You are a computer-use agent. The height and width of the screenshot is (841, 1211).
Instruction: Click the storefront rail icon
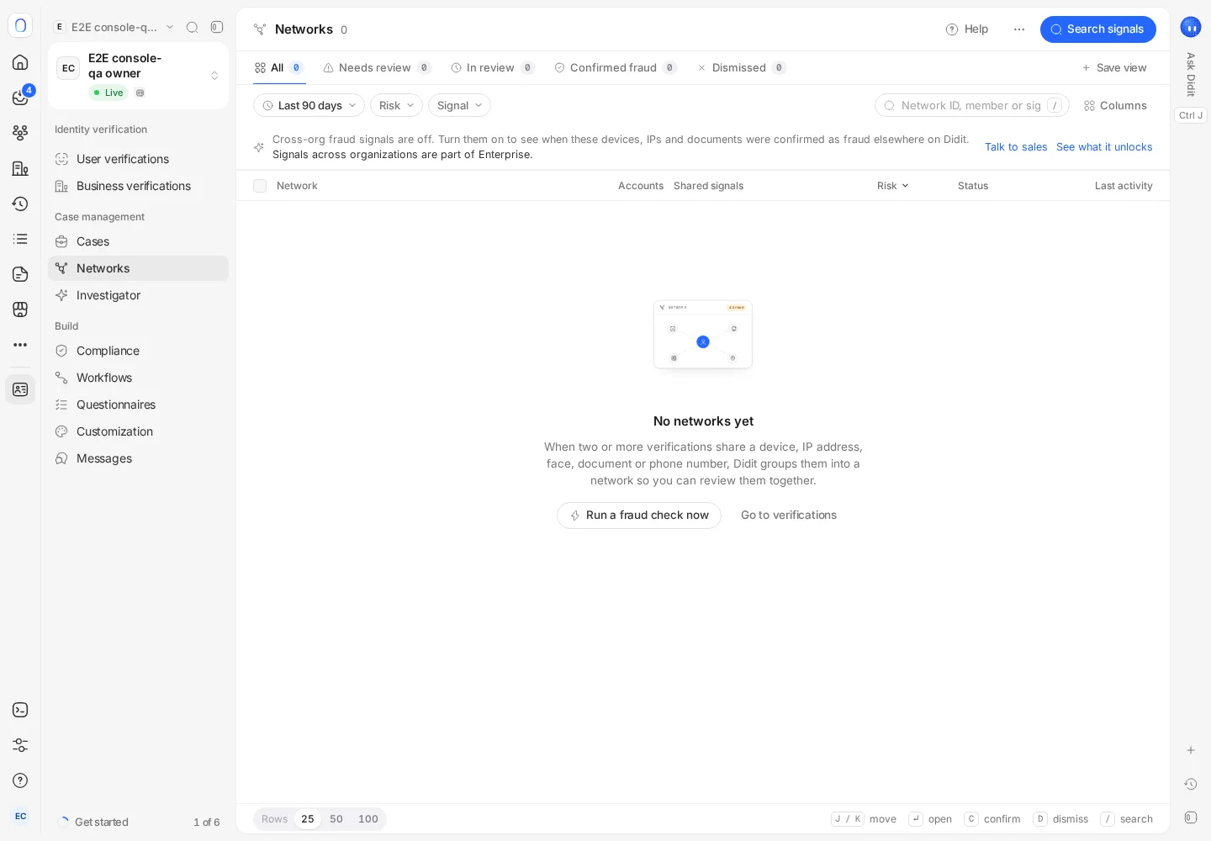click(20, 309)
